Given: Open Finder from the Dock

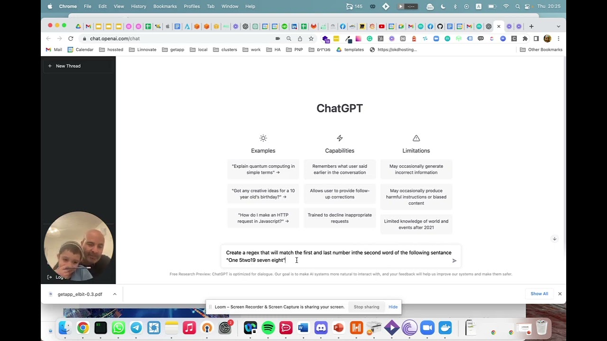Looking at the screenshot, I should point(65,328).
